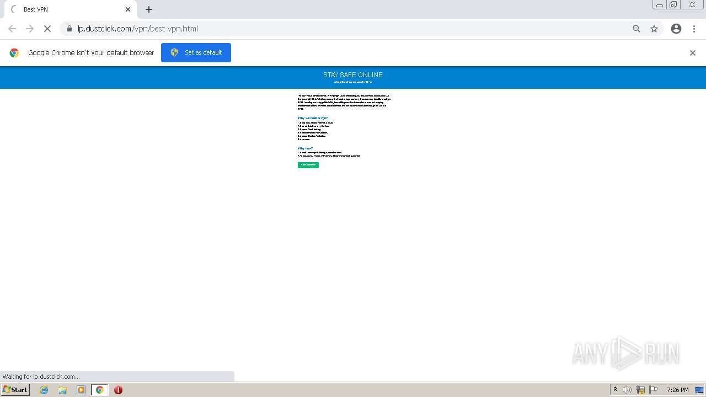Open the zoom magnifier in address bar
This screenshot has width=706, height=397.
pyautogui.click(x=637, y=29)
